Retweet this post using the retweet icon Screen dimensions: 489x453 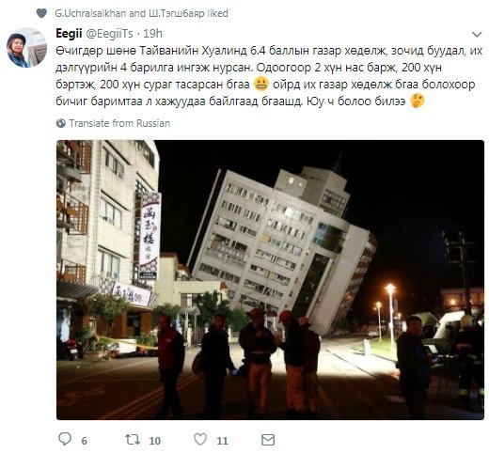click(133, 439)
